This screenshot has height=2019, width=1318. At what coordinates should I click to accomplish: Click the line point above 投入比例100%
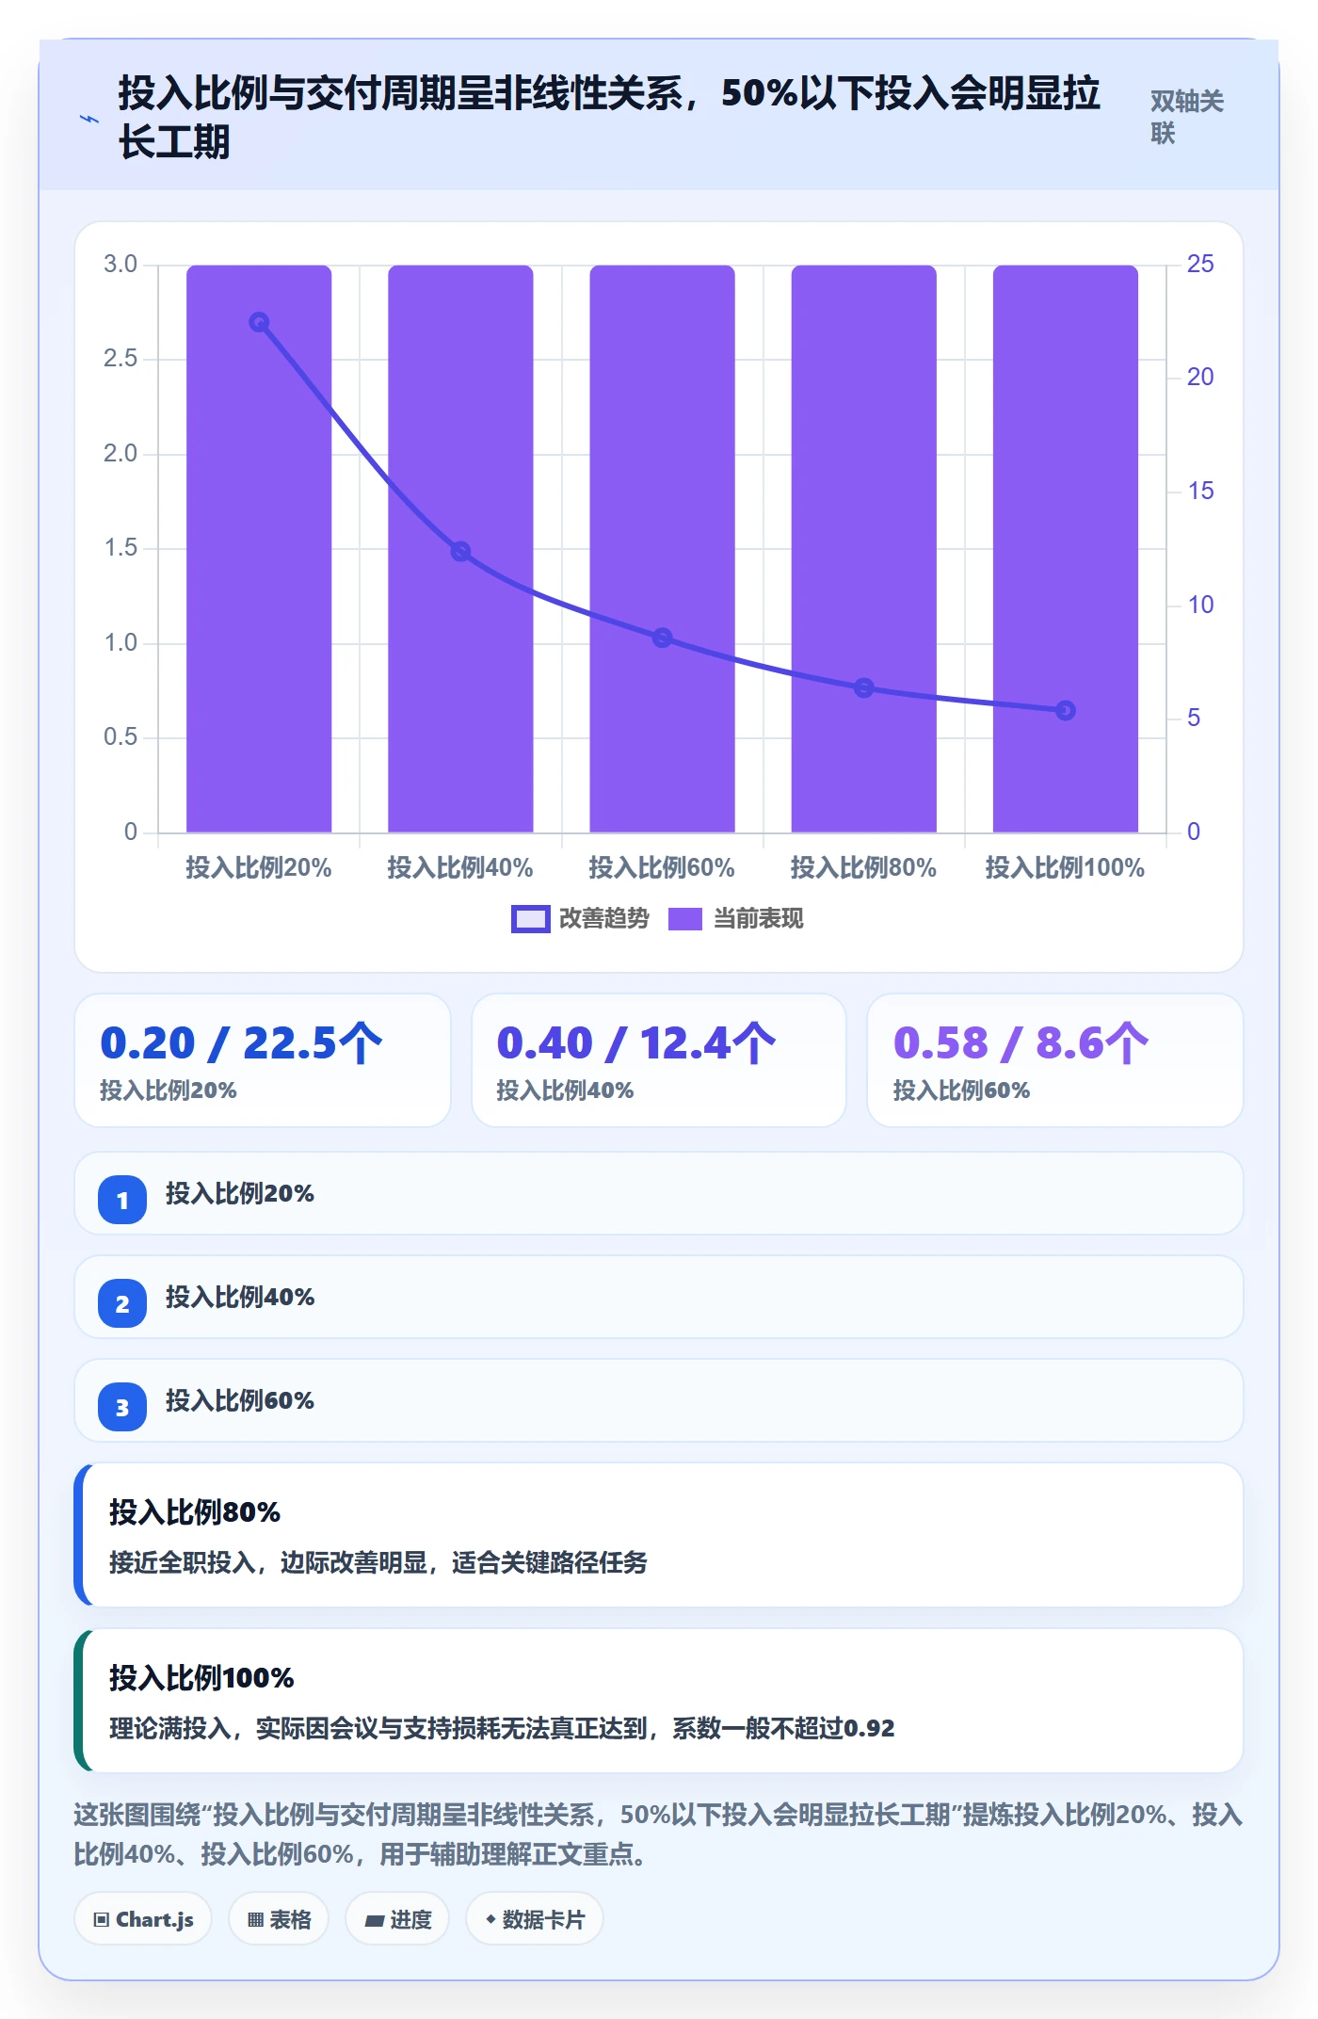pos(1065,710)
